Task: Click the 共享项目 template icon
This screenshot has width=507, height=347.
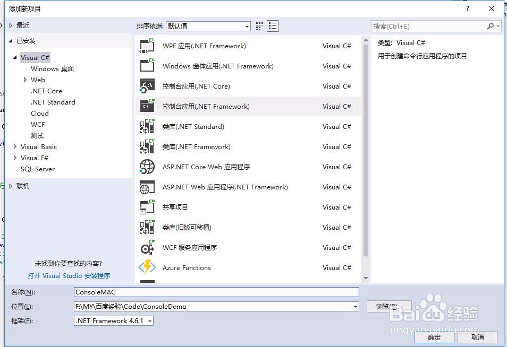Action: (147, 207)
